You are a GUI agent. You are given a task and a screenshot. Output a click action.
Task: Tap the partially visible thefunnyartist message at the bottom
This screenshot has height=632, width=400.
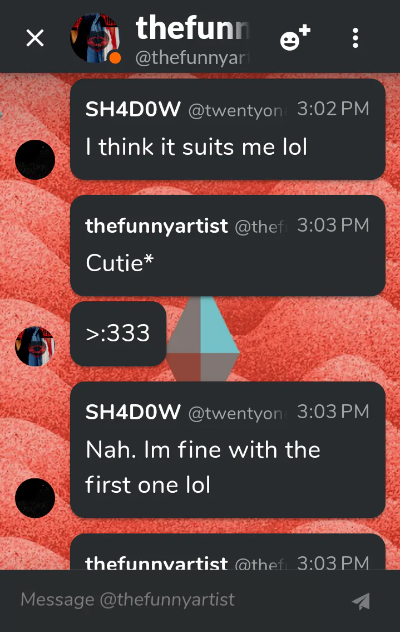coord(228,552)
